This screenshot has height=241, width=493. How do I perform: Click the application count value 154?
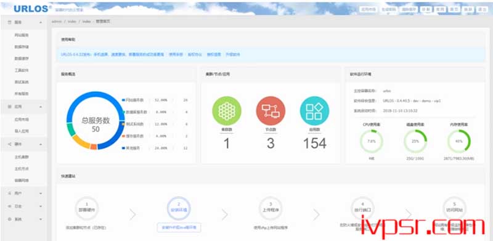(x=315, y=144)
